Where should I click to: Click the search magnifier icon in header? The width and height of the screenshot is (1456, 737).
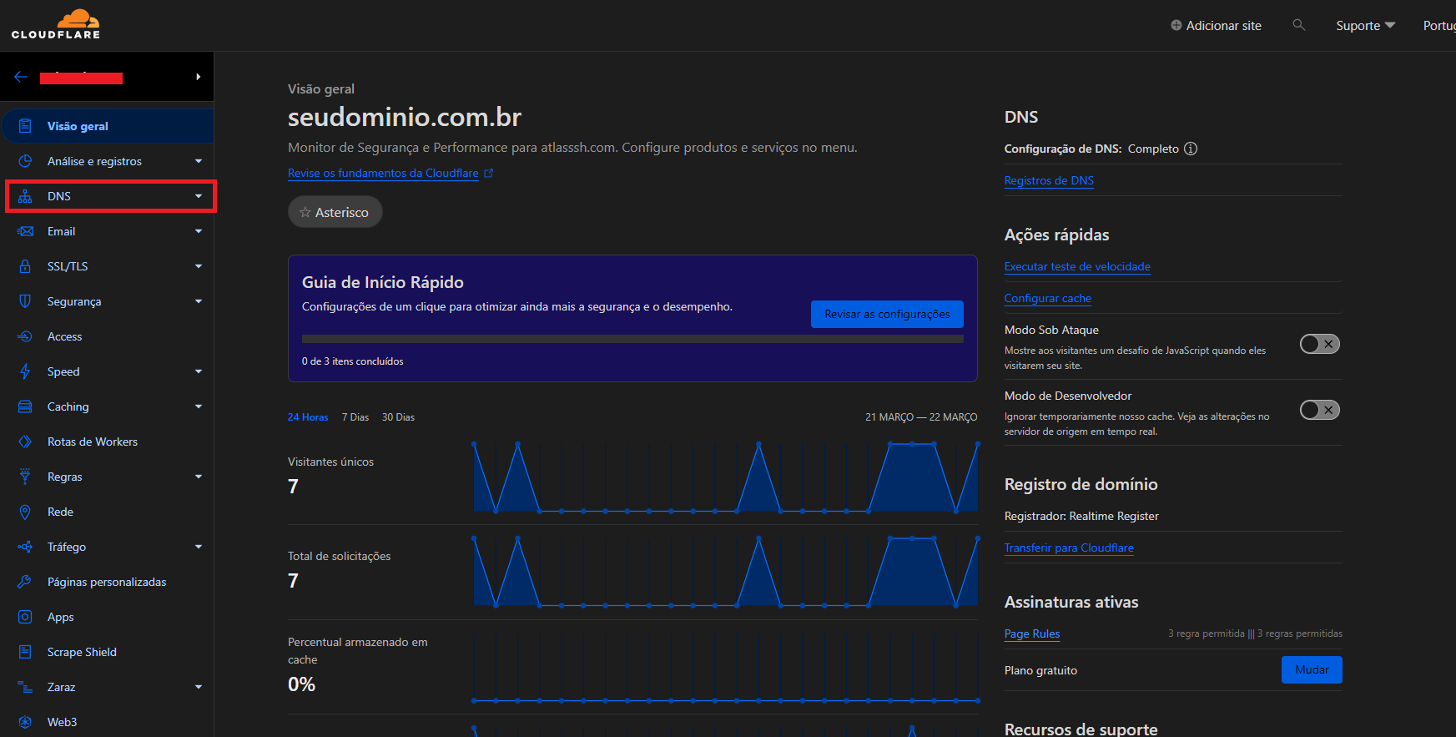(x=1298, y=25)
